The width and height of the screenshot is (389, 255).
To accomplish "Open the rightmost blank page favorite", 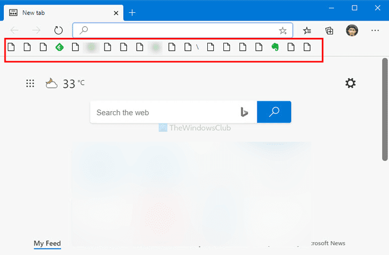I will [x=307, y=47].
